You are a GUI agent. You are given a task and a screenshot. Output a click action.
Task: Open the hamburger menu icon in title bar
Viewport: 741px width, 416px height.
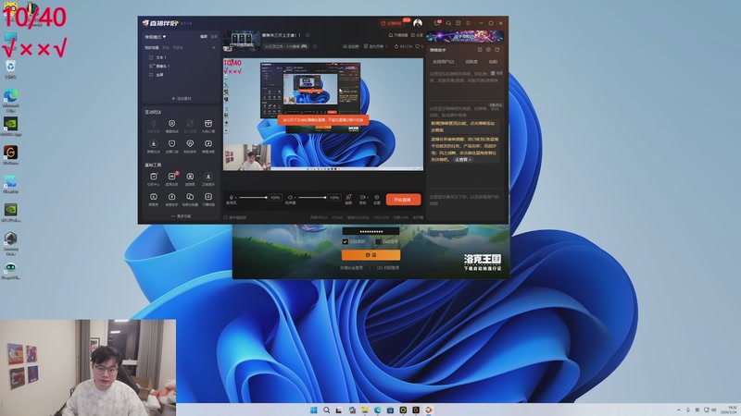click(x=468, y=22)
